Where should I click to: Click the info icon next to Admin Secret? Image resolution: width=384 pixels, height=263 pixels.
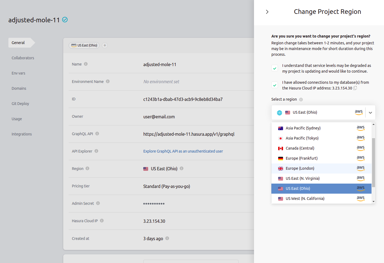pos(98,203)
